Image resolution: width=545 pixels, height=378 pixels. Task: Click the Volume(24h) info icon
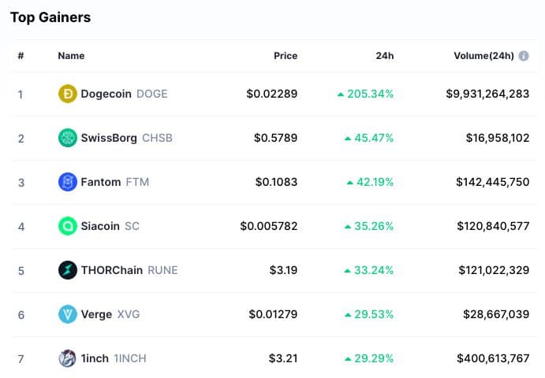pos(524,56)
